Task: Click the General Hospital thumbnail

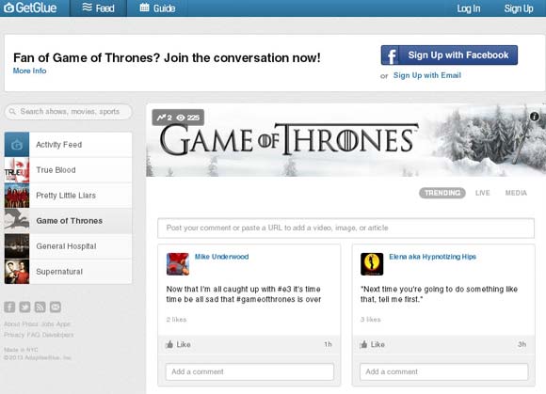Action: 17,246
